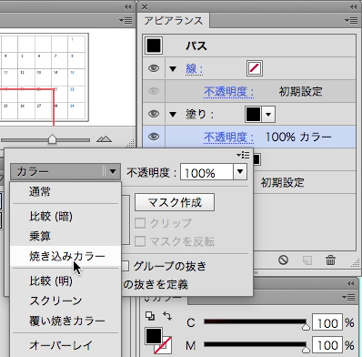Click the マスク作成 button
The height and width of the screenshot is (357, 362).
pos(175,202)
